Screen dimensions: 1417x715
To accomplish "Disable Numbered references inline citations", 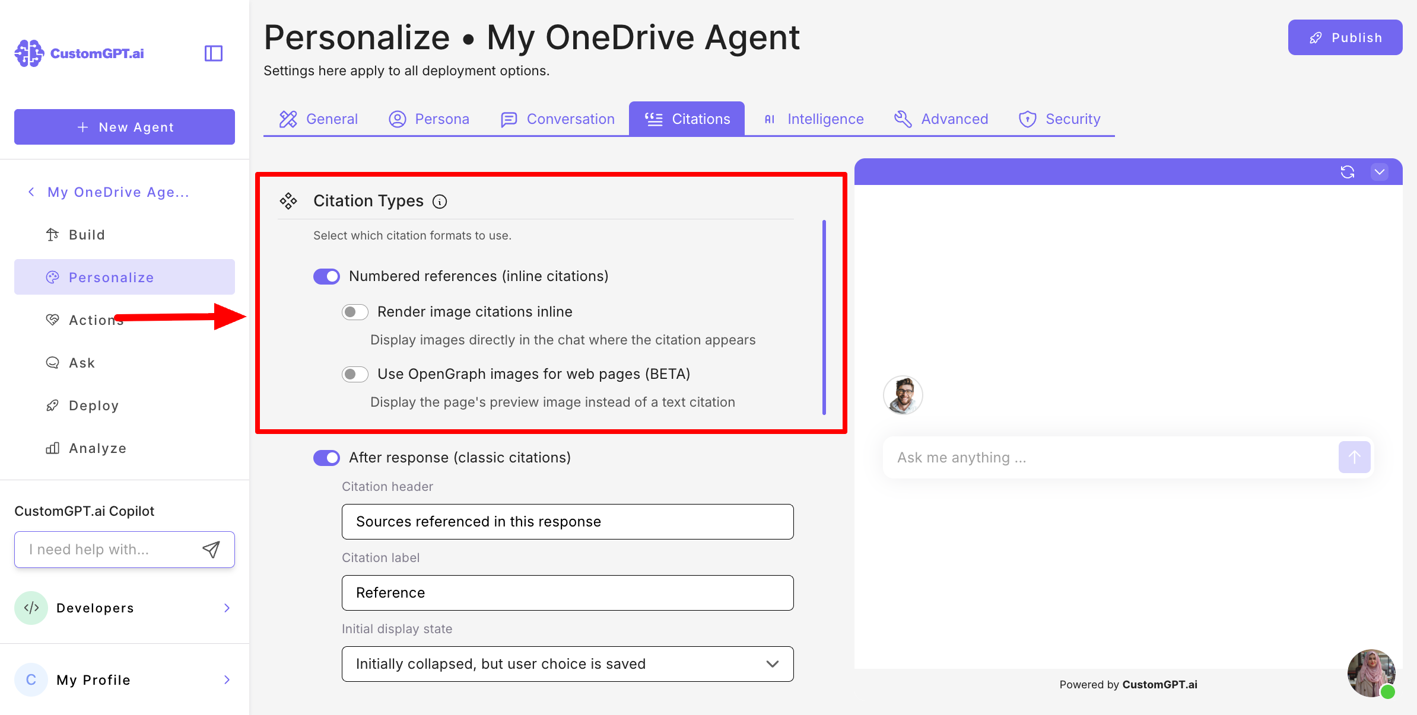I will (326, 276).
